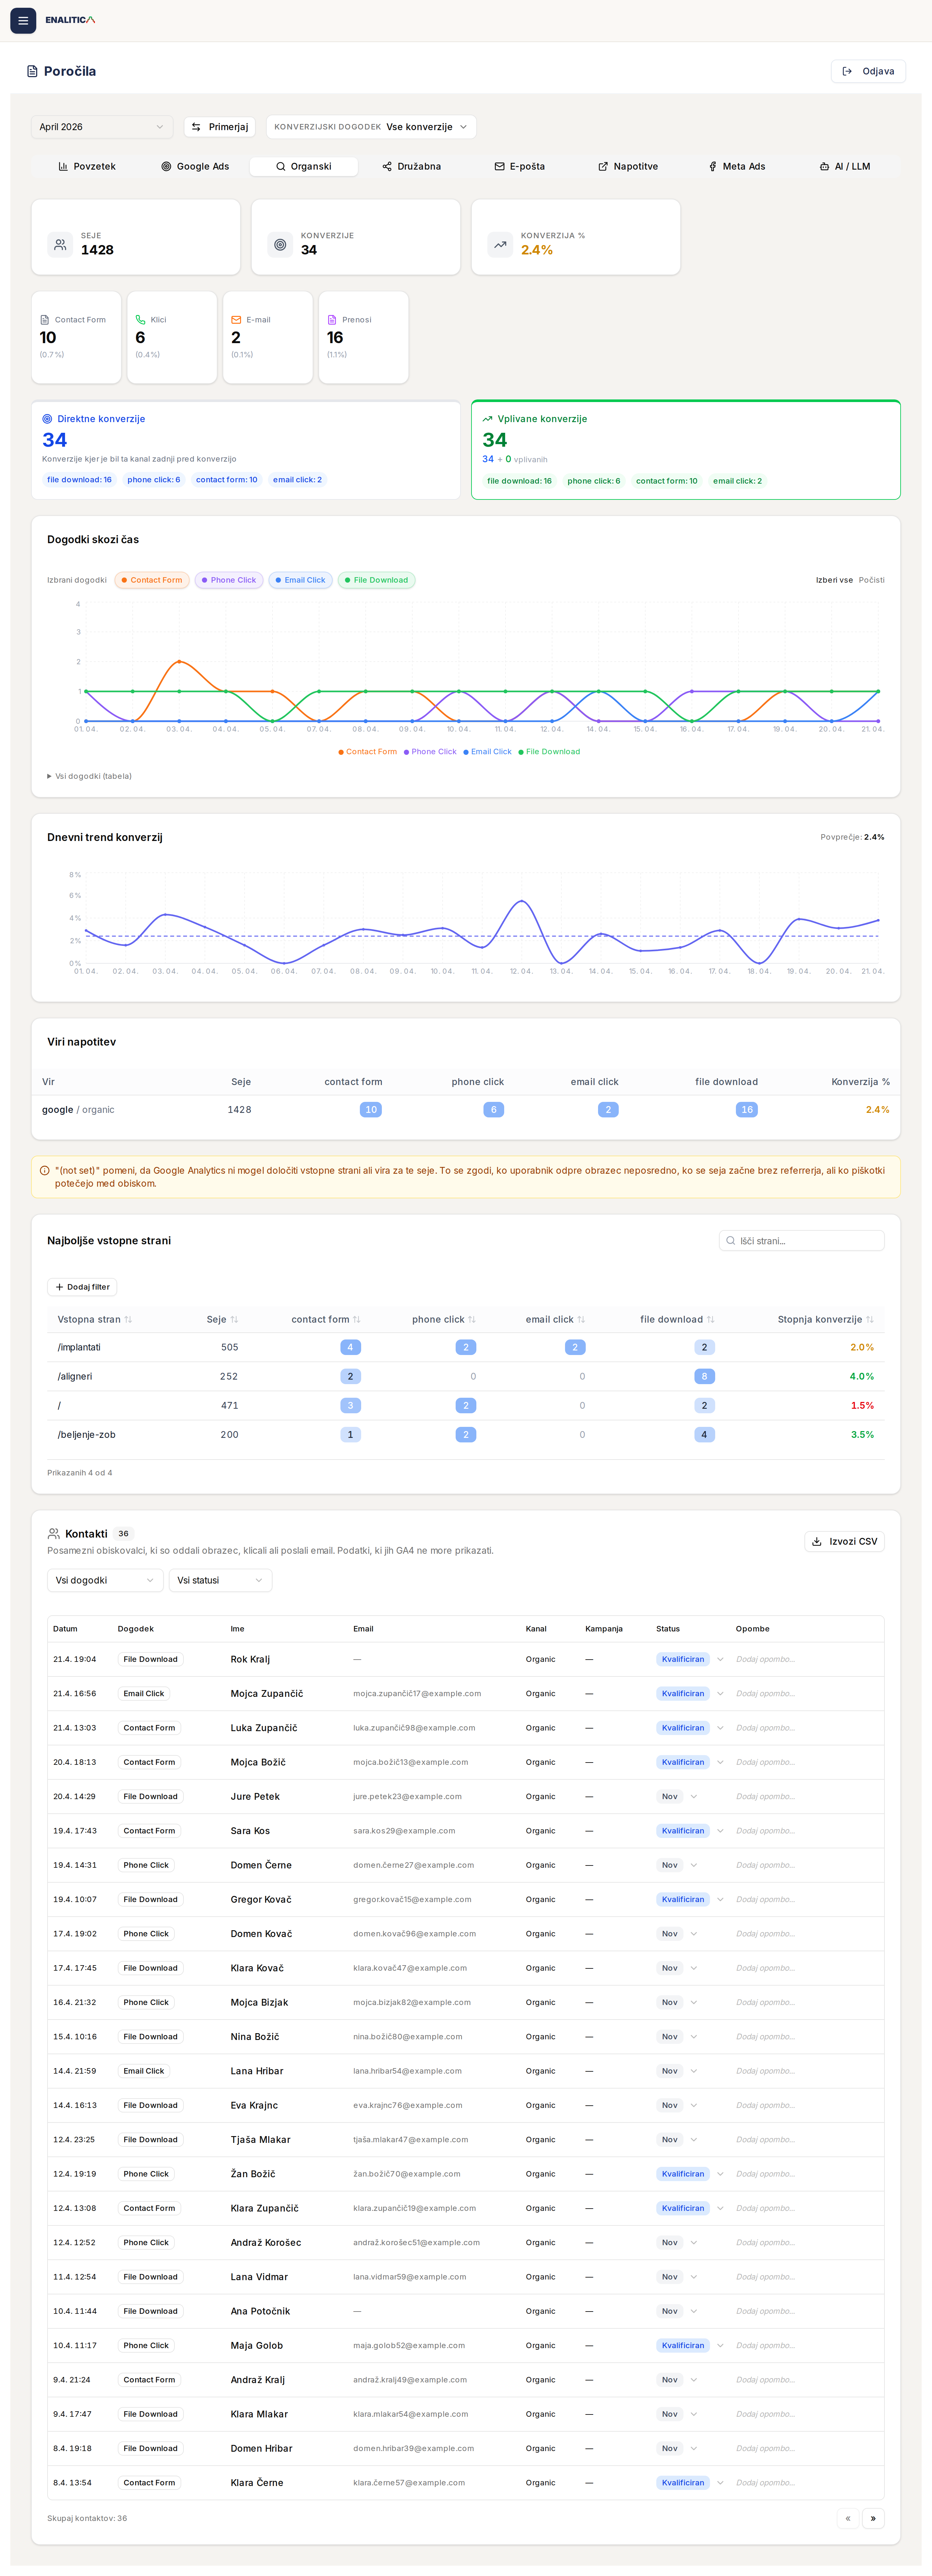Switch to the Google Ads tab
This screenshot has width=932, height=2576.
point(195,167)
